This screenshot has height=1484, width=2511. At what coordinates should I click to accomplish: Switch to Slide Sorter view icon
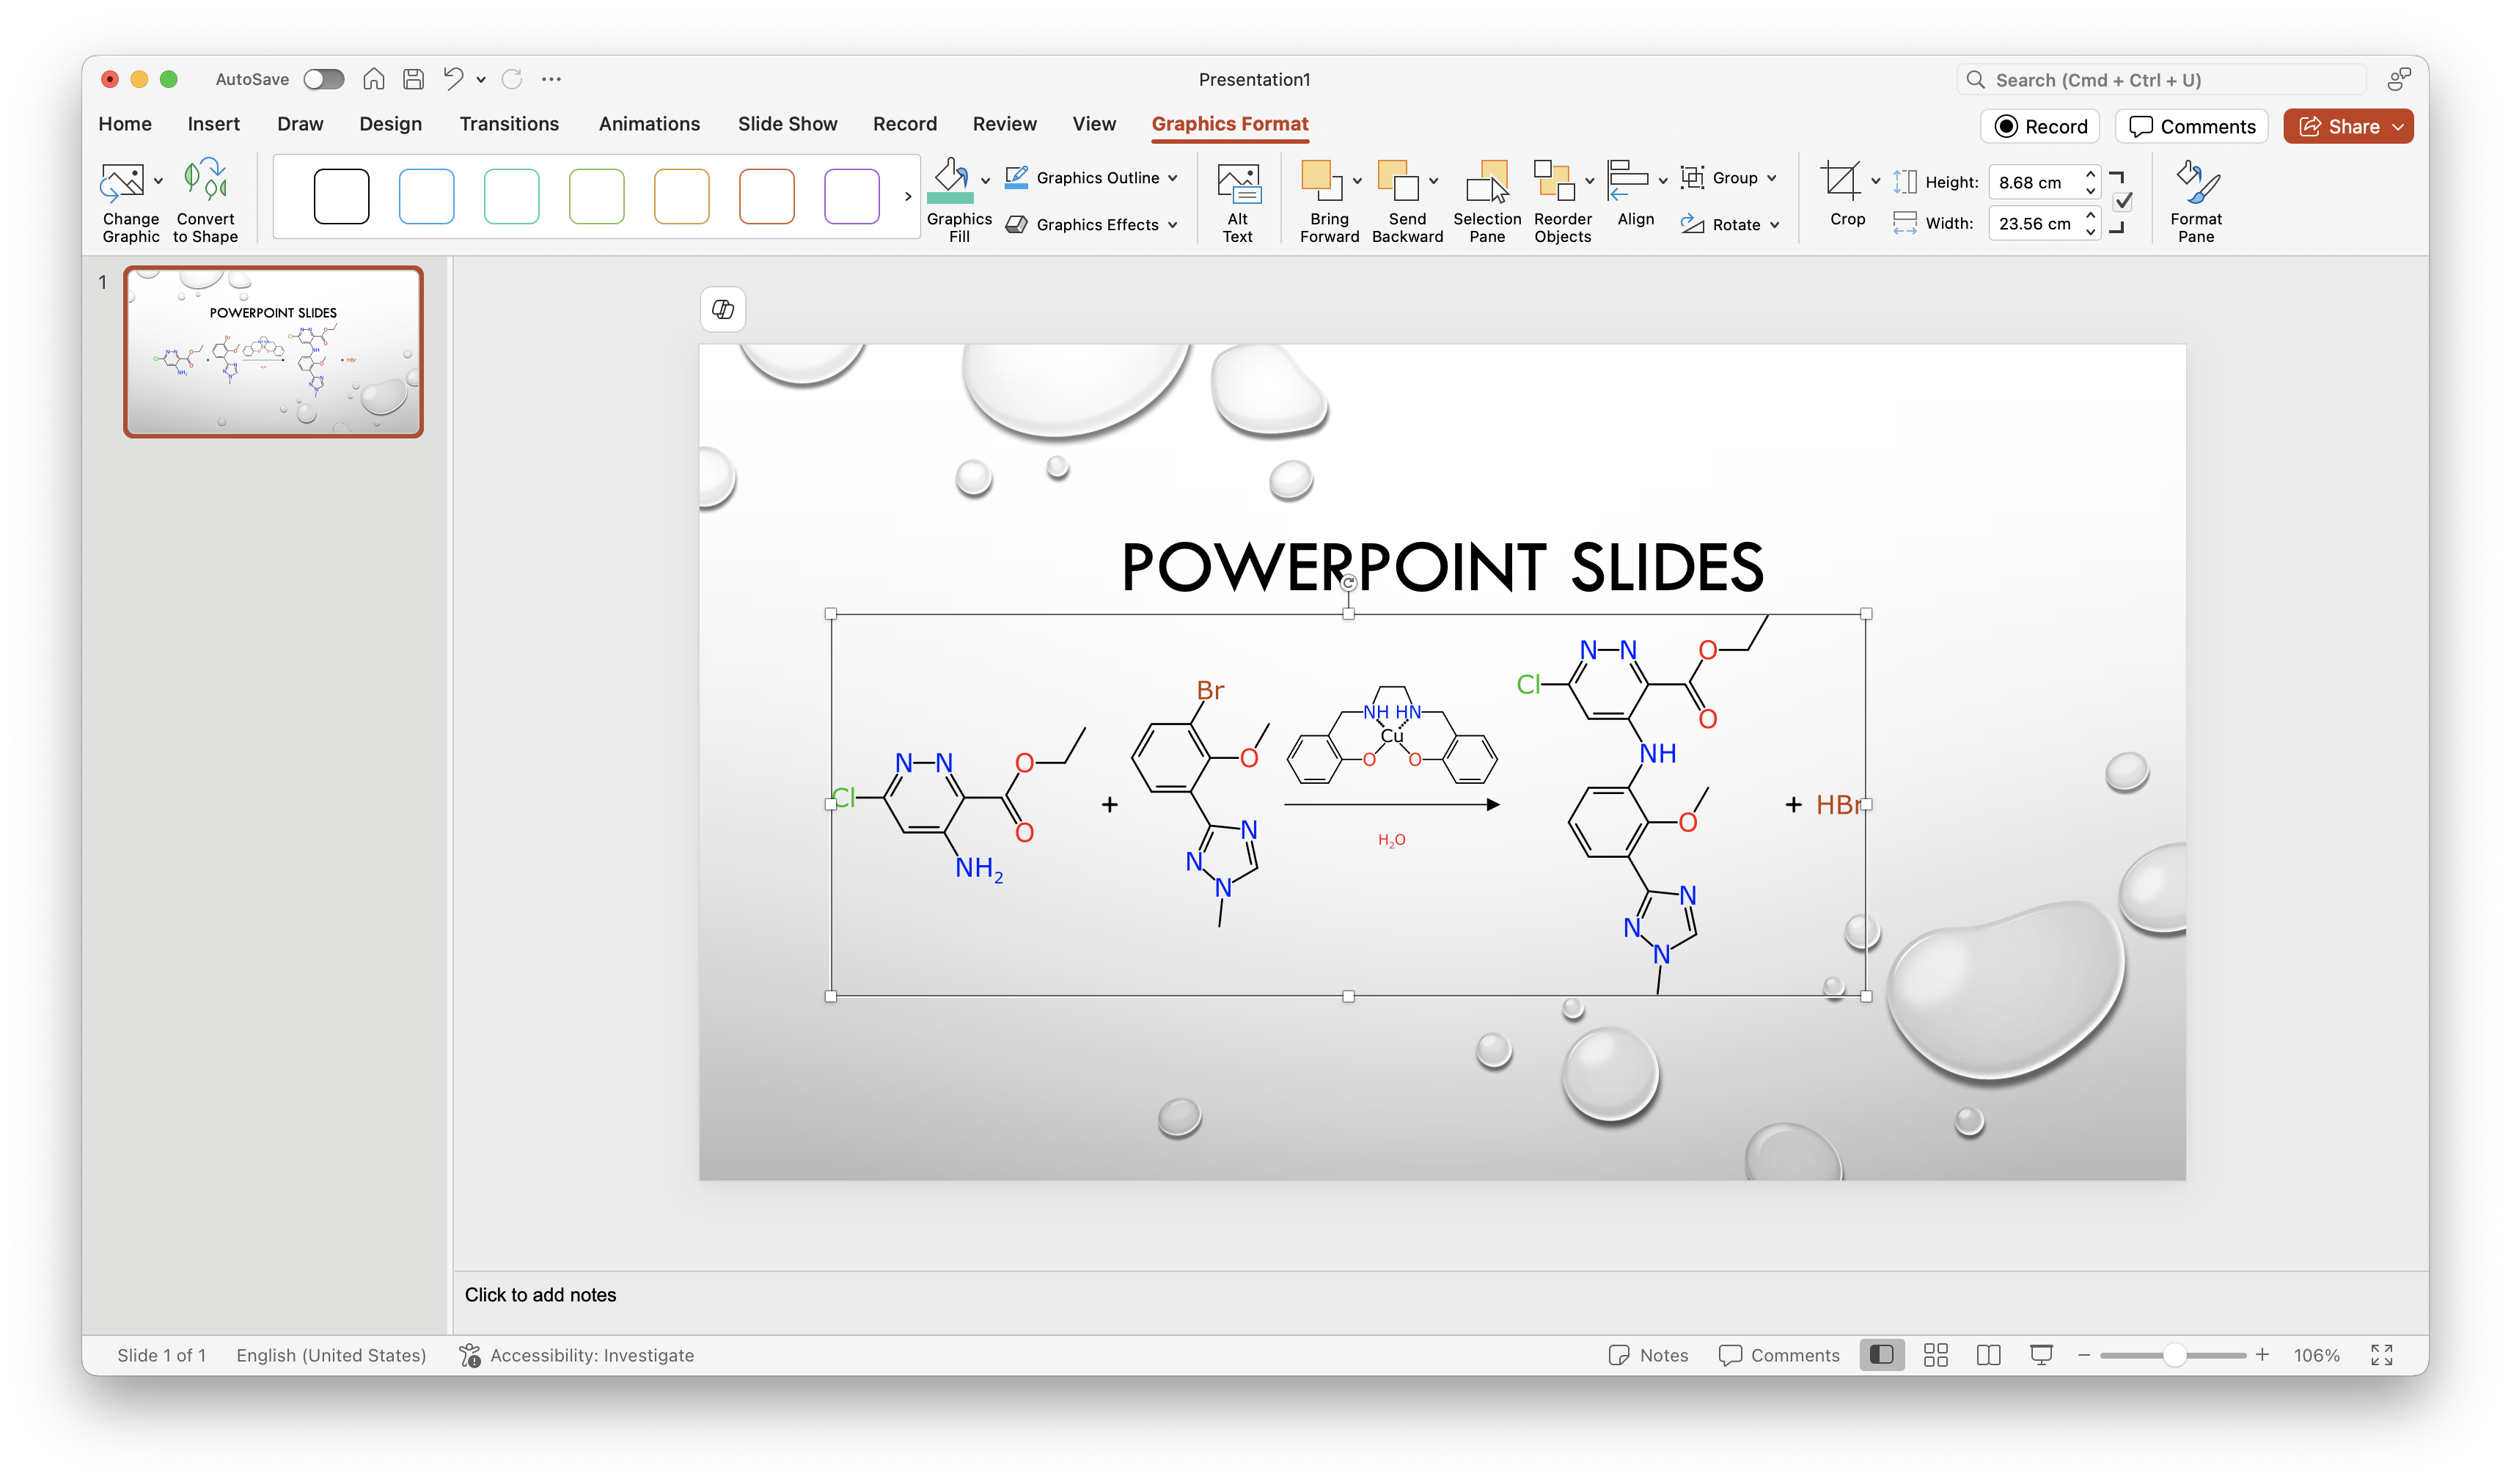(1935, 1355)
